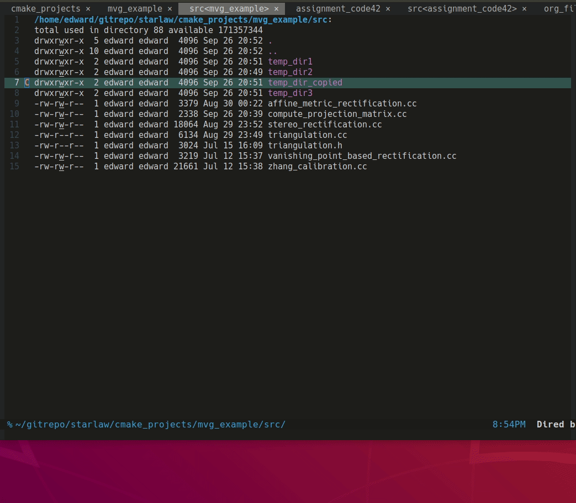
Task: Click the C mark on temp_dir_copied row
Action: coord(27,83)
